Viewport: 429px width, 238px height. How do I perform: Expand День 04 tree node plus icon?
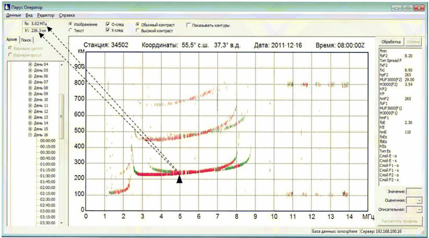click(30, 65)
